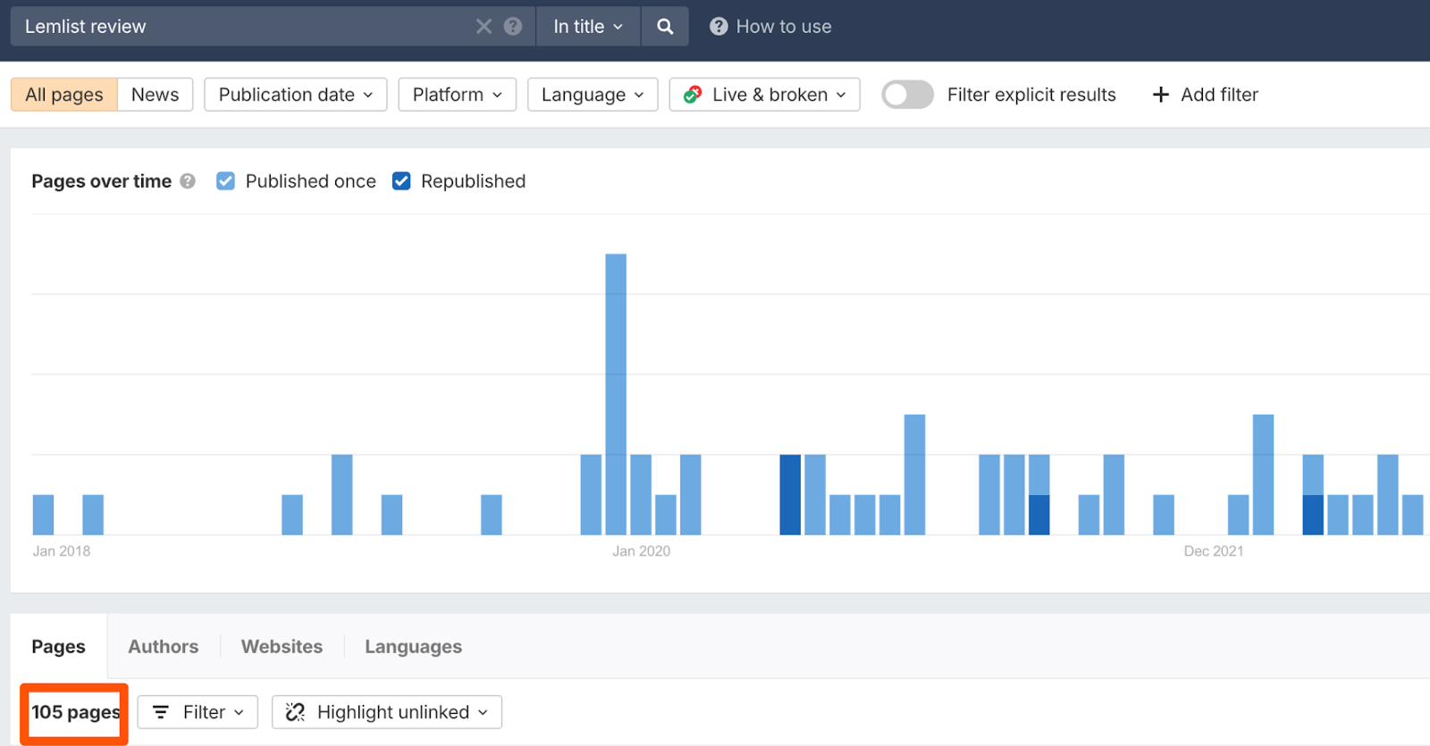Click the How to use link

(x=784, y=27)
